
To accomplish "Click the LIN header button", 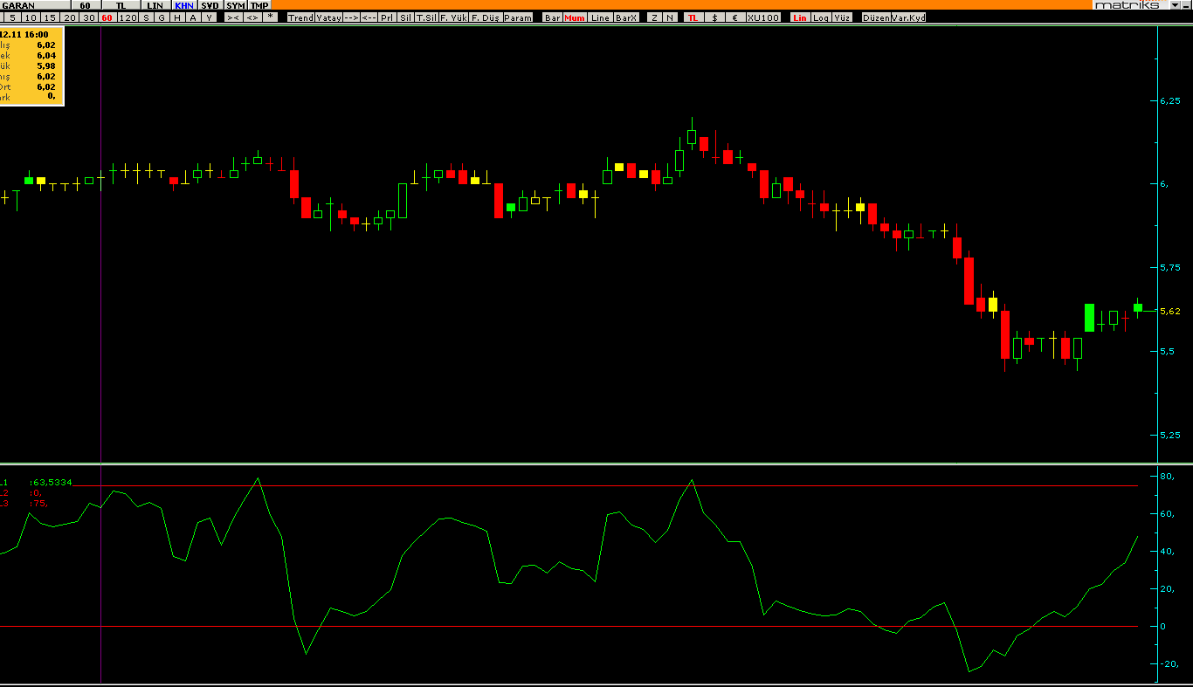I will 155,5.
